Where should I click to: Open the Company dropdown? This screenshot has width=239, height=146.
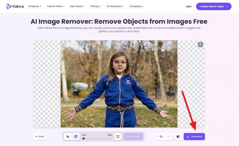[x=137, y=6]
